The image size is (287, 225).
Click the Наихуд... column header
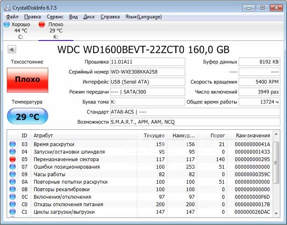coord(182,136)
